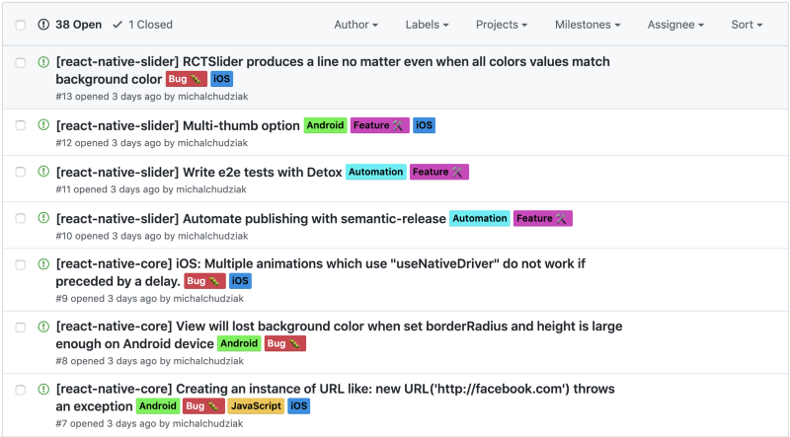Click the Bug label on issue #8
790x437 pixels.
pos(285,343)
